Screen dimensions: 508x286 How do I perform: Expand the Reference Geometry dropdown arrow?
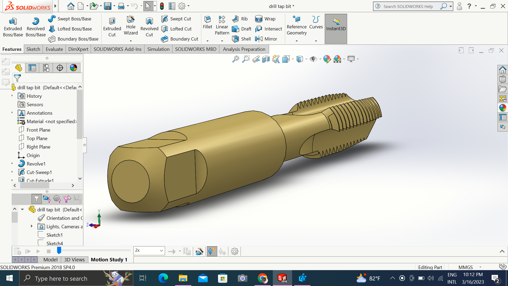(297, 41)
